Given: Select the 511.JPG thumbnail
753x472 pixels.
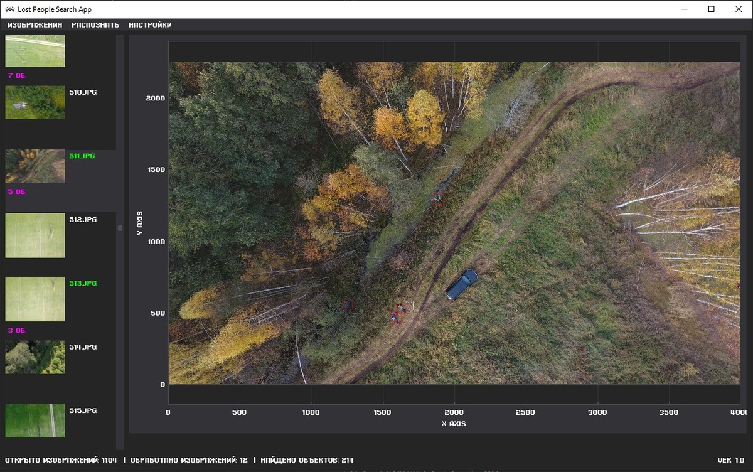Looking at the screenshot, I should (35, 166).
